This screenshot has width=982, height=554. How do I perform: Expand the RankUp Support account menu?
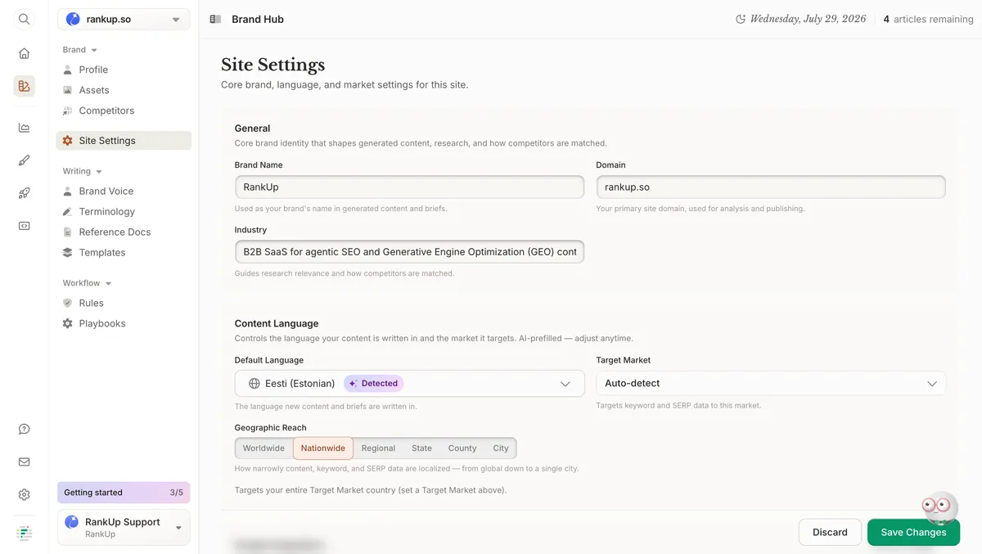[x=124, y=527]
